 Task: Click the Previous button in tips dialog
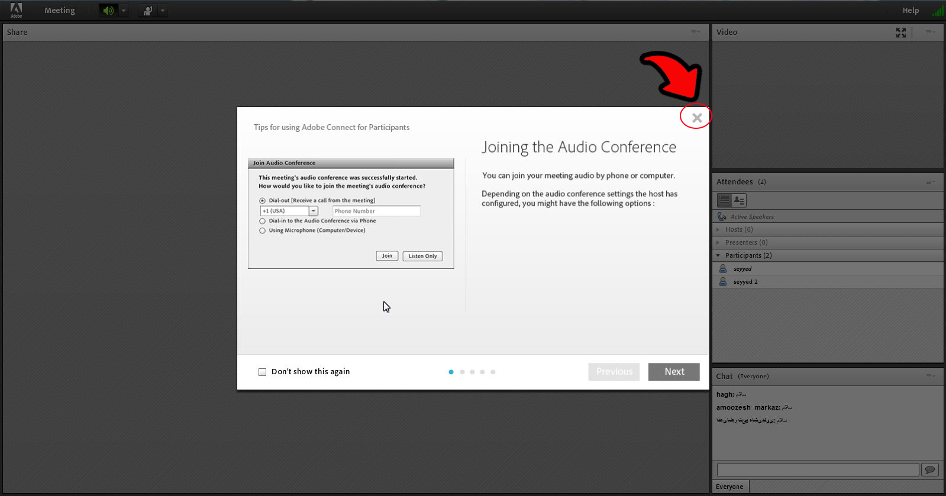pyautogui.click(x=614, y=372)
